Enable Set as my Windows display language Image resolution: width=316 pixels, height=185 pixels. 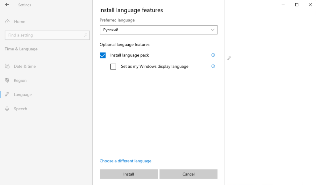pos(113,66)
